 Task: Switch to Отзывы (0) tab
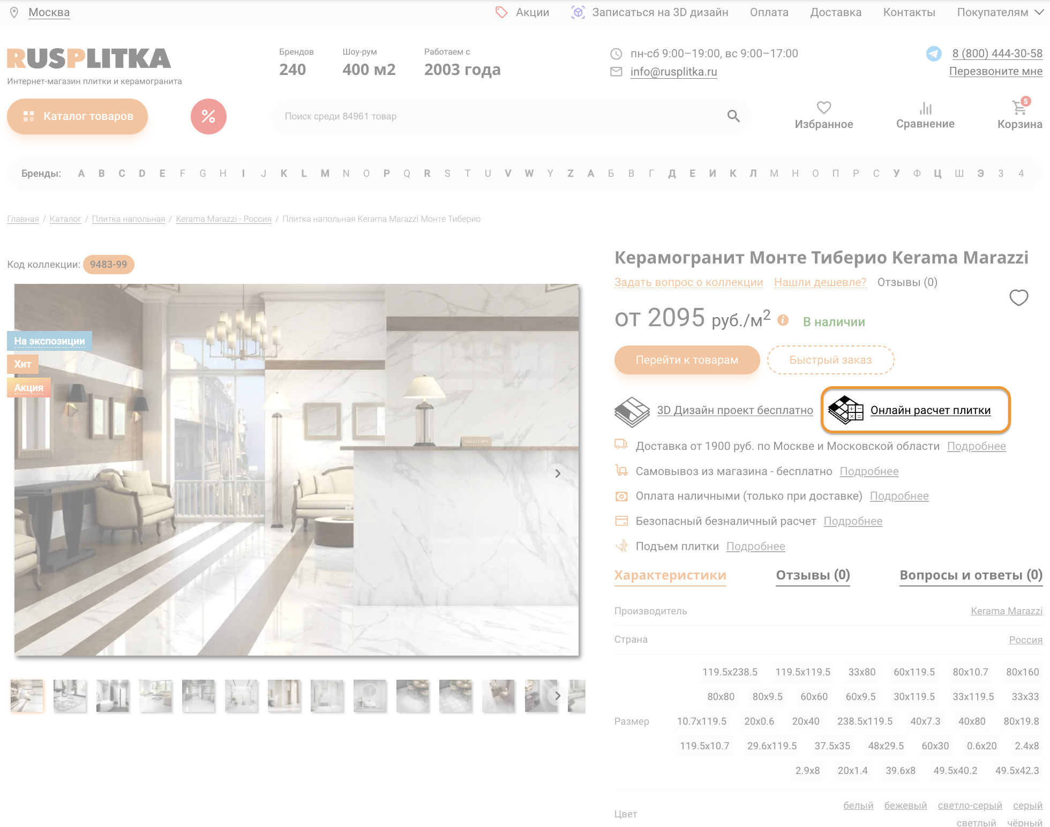pos(813,575)
